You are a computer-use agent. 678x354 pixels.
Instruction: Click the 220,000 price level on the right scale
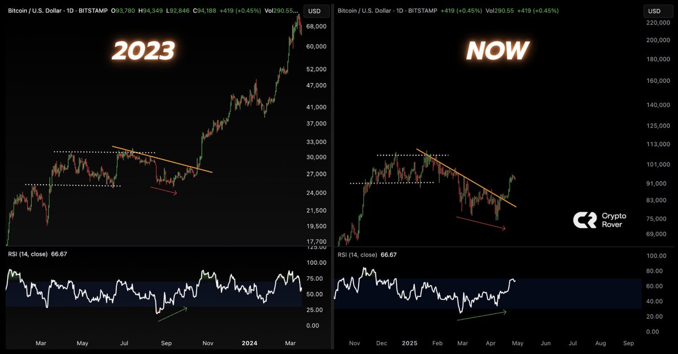click(x=658, y=23)
